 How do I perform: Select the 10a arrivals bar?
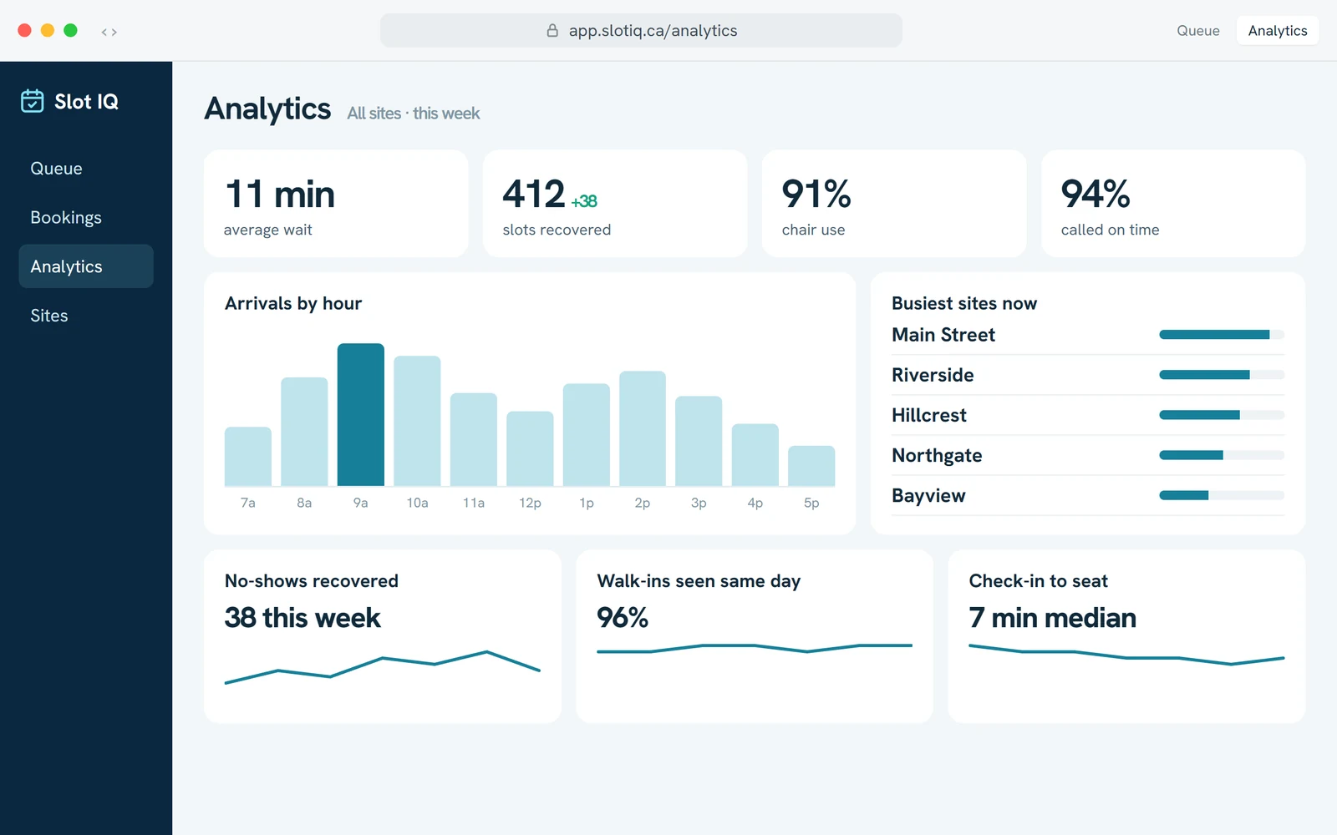[417, 421]
